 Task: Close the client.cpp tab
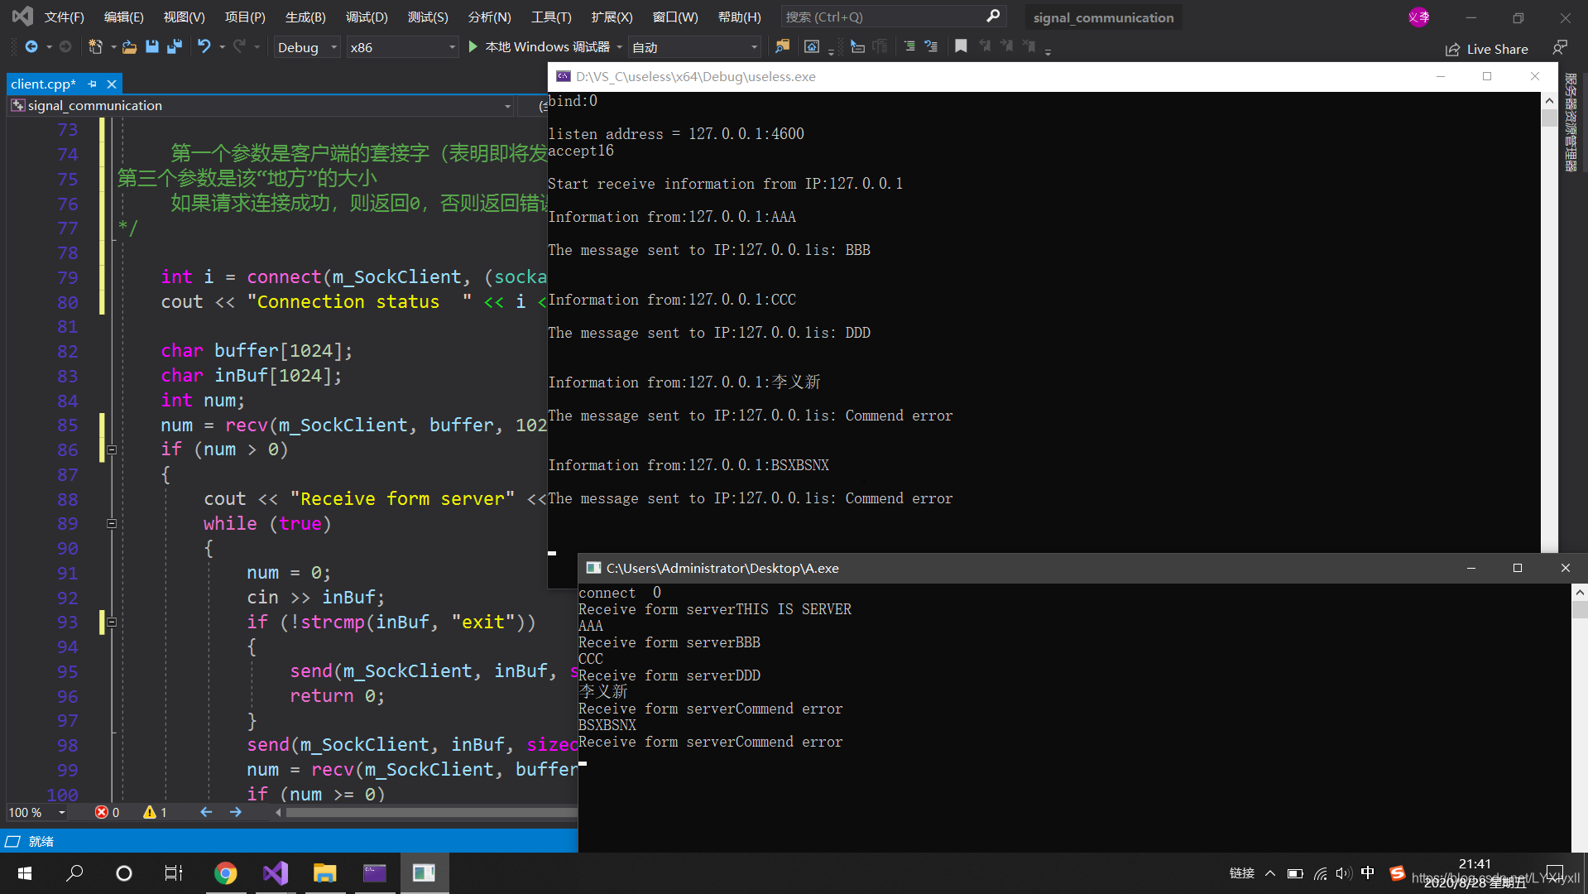112,84
